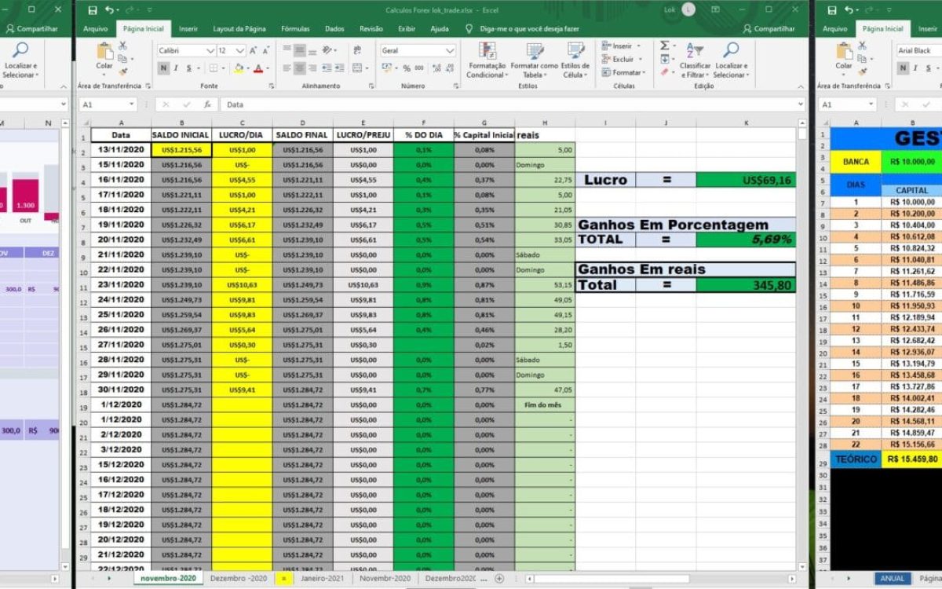Click the AutoSum sigma icon in center window

pos(665,46)
